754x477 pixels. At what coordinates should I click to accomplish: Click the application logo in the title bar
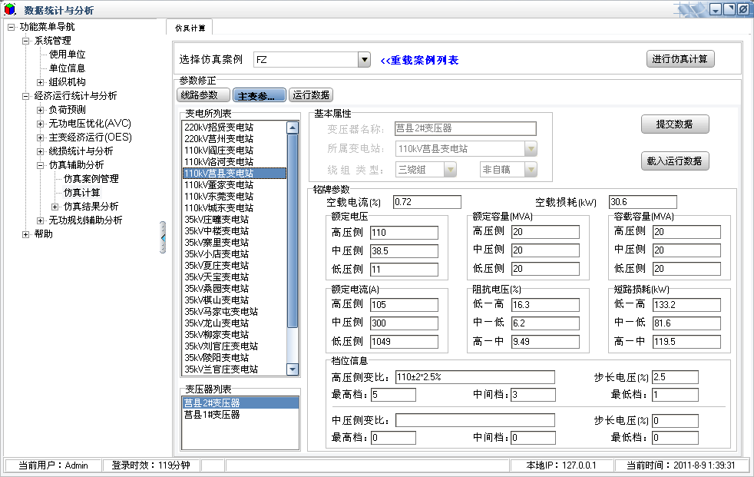[11, 8]
